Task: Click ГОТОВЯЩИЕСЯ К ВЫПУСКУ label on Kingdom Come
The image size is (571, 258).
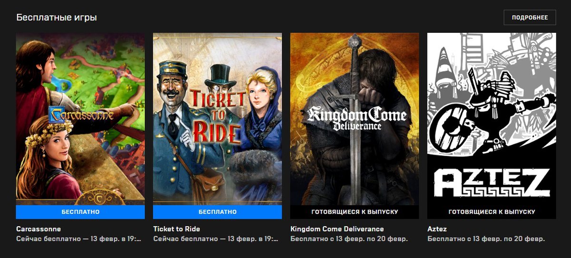Action: (354, 212)
